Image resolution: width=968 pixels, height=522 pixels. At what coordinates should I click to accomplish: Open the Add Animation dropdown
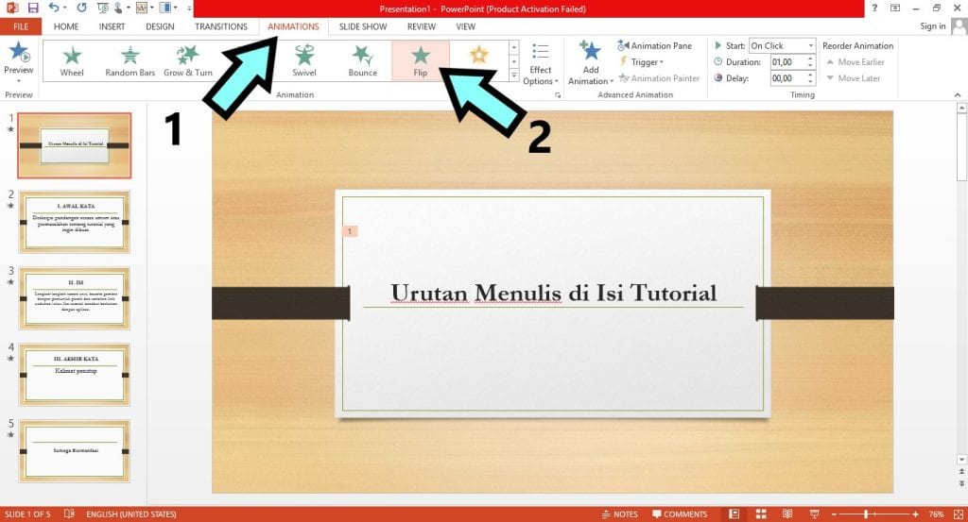(x=590, y=63)
